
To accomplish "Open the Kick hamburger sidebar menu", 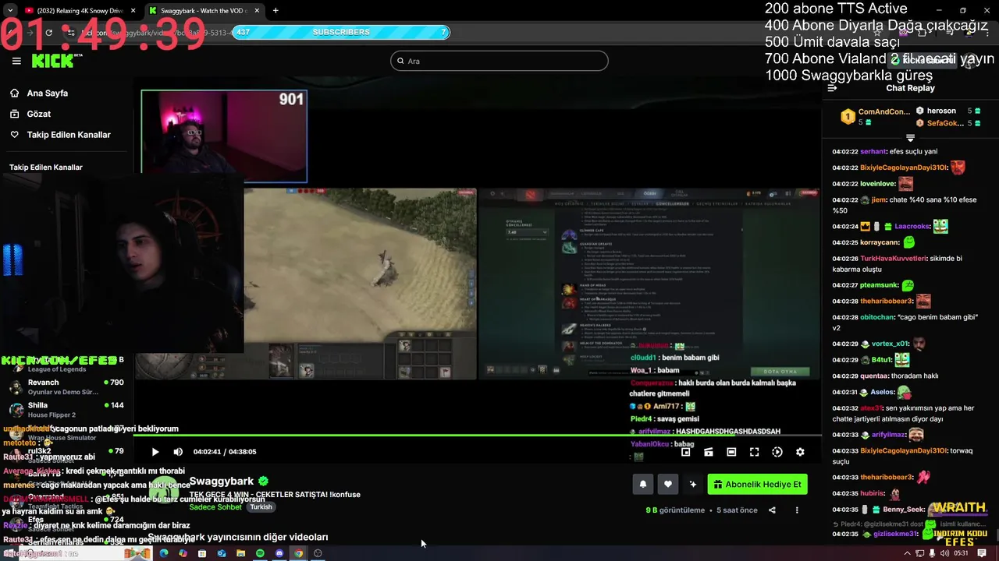I will click(x=16, y=61).
